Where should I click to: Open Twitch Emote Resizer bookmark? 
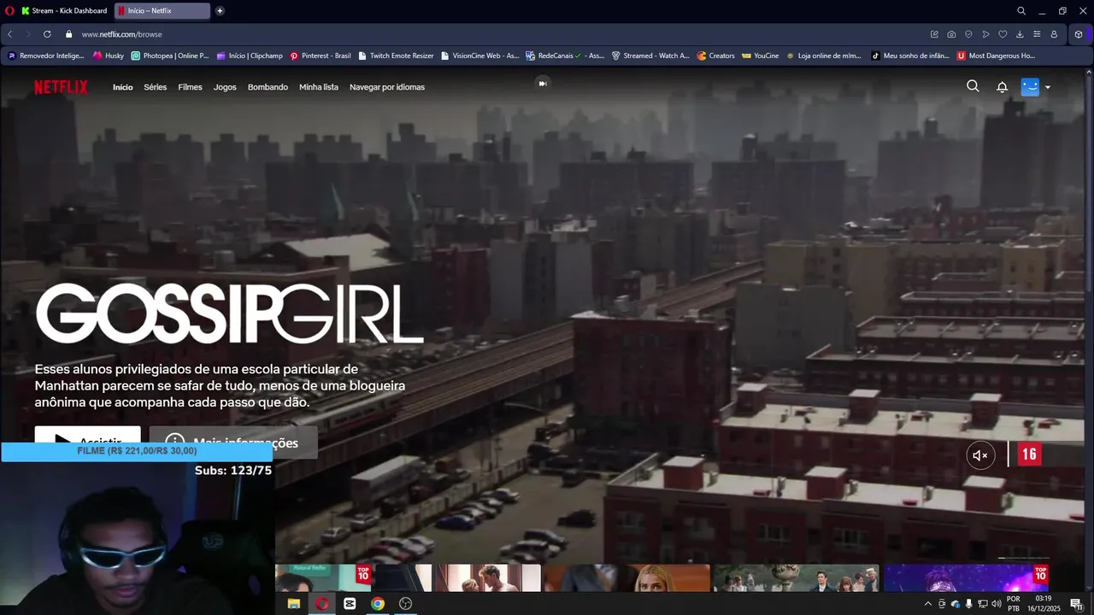397,56
